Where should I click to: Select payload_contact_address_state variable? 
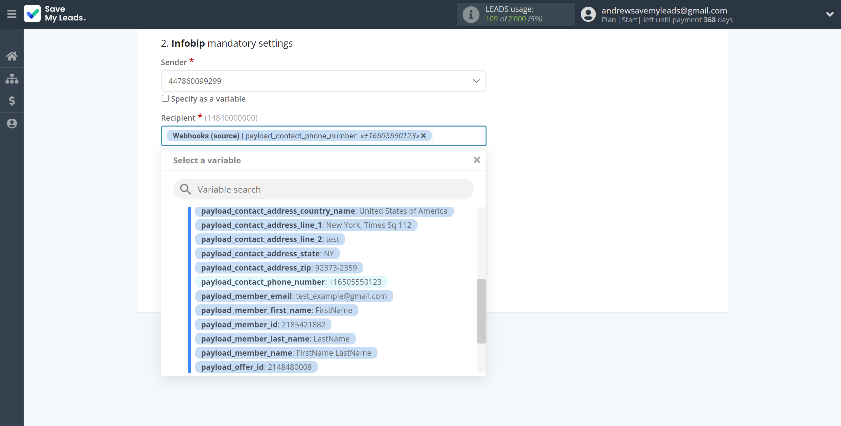click(x=267, y=253)
